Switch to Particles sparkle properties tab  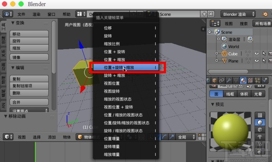[x=257, y=80]
